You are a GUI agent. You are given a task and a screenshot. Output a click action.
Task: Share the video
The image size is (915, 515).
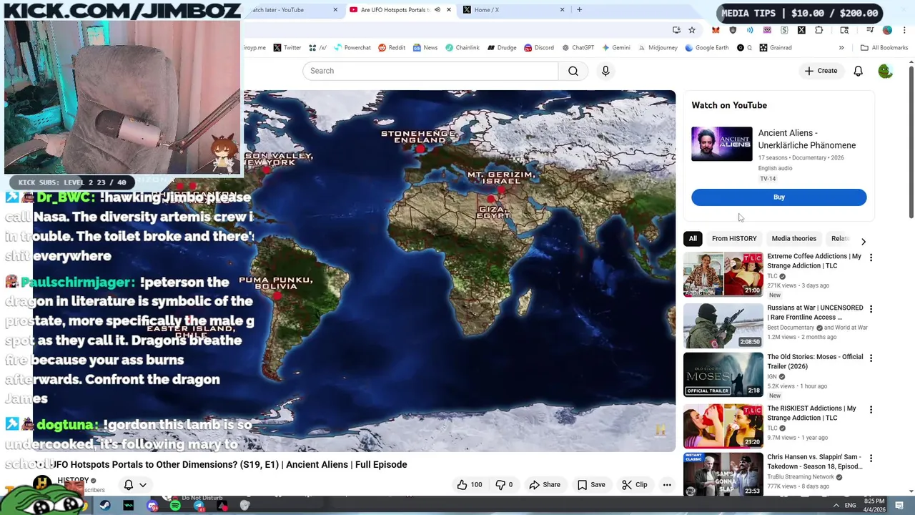pos(545,484)
